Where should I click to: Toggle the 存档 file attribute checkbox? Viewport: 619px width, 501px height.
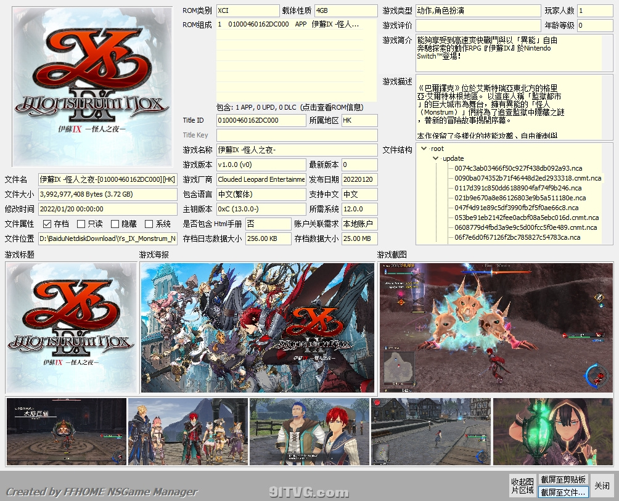(x=47, y=224)
